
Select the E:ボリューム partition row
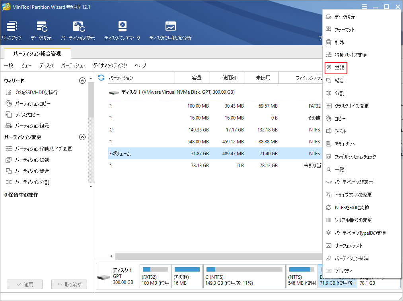pos(215,153)
